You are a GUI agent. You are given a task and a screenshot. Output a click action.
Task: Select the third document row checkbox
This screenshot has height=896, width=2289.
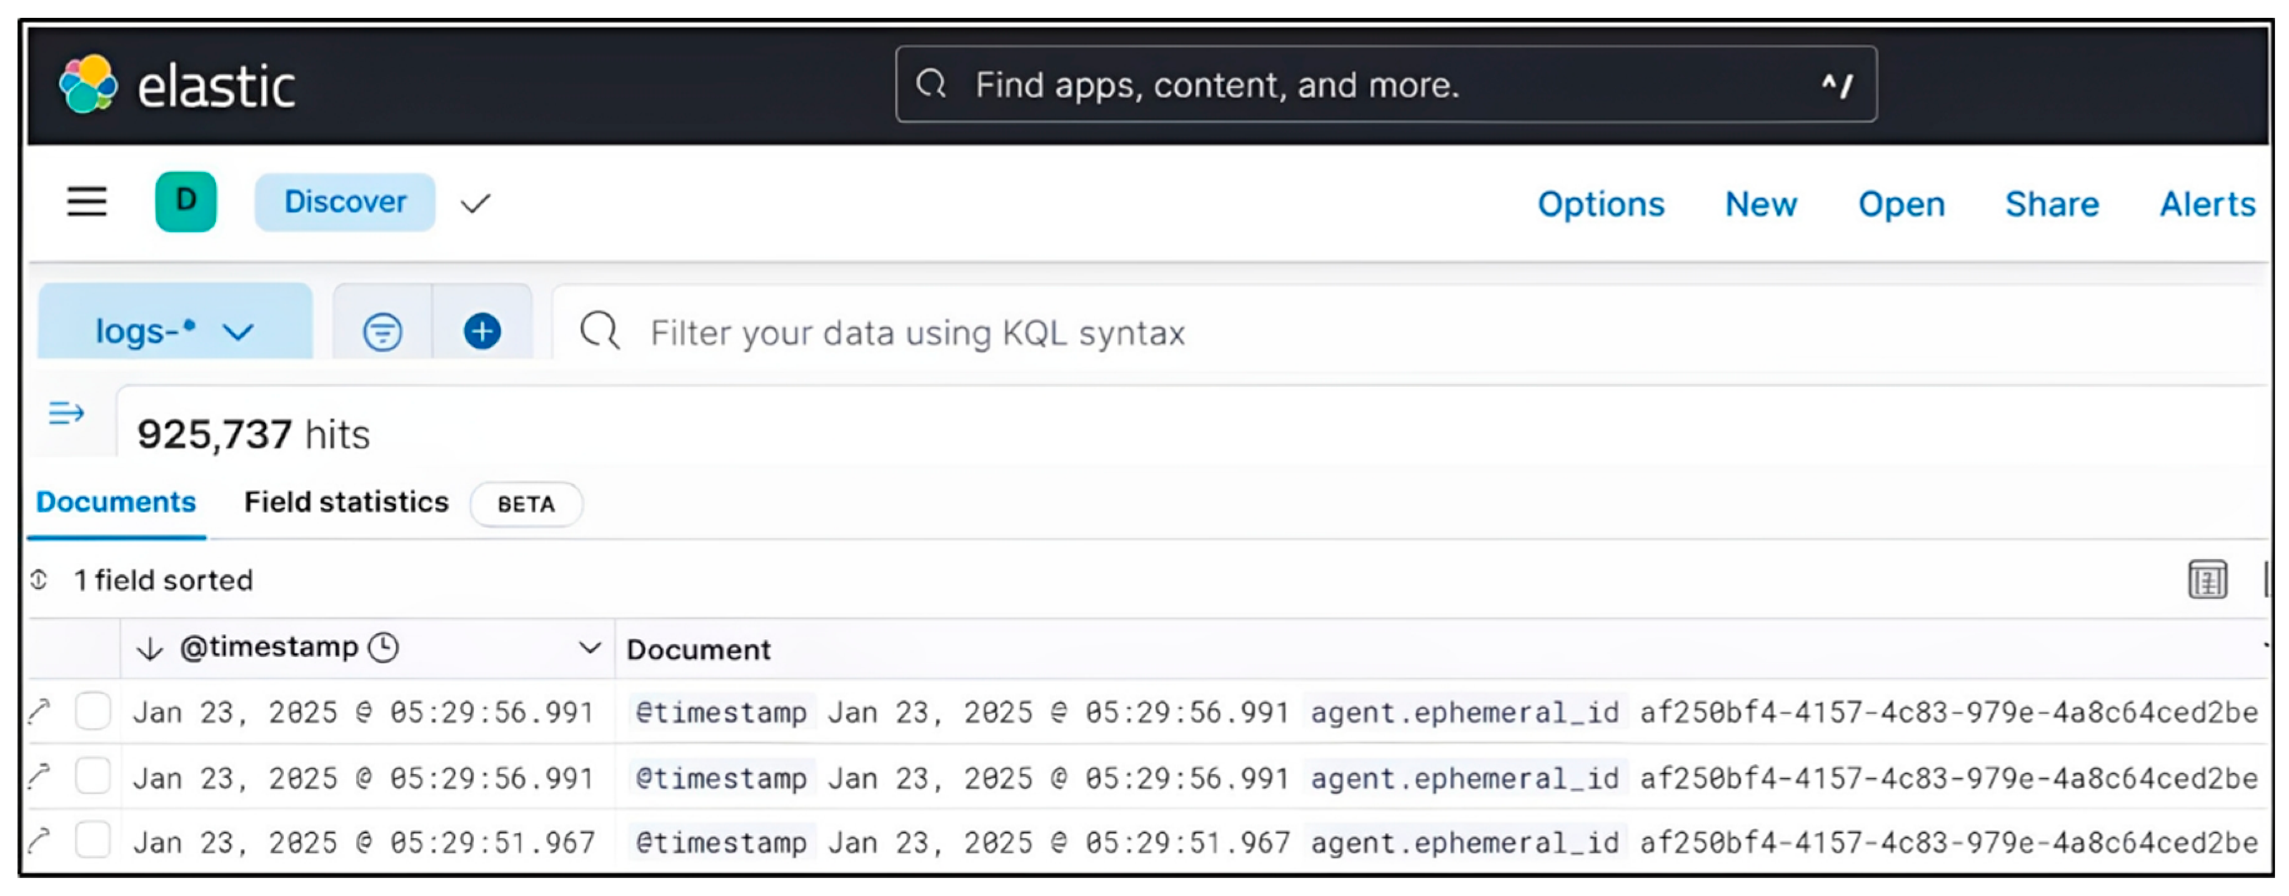93,841
